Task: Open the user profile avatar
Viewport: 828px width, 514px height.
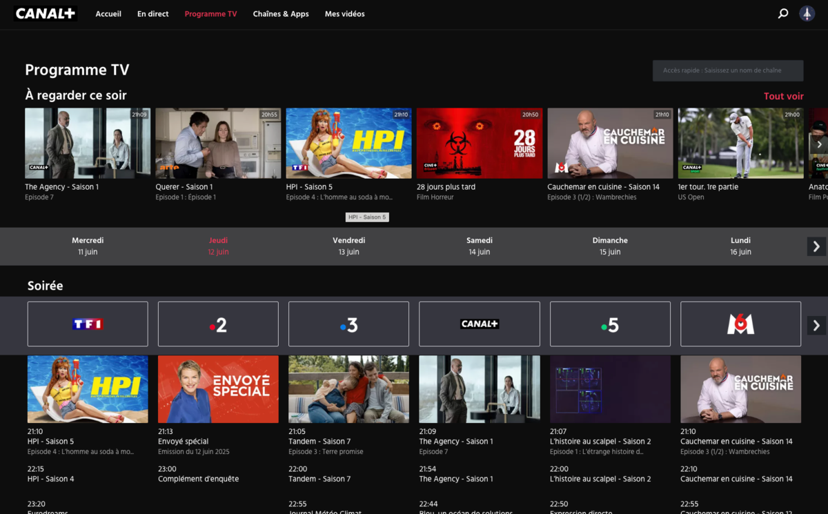Action: click(807, 14)
